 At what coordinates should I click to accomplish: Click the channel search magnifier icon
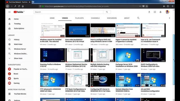(138, 18)
